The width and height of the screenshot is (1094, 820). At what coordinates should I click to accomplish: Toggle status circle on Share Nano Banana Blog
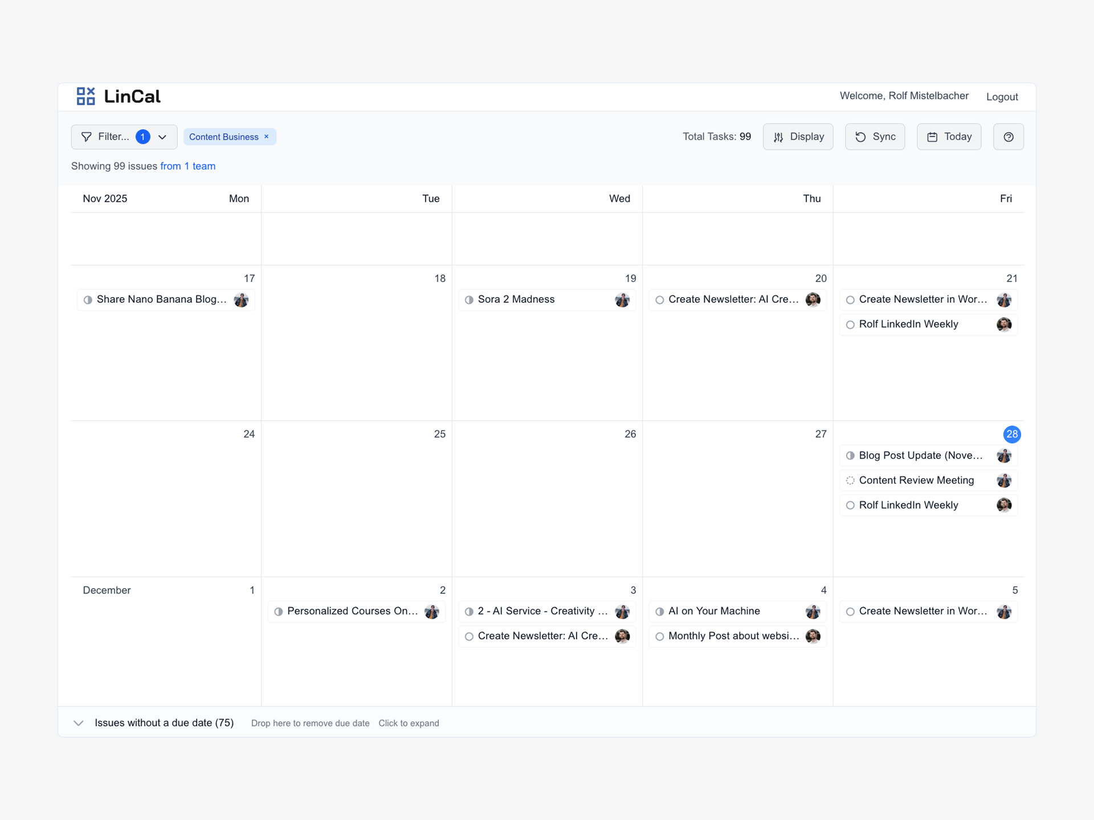[x=88, y=300]
